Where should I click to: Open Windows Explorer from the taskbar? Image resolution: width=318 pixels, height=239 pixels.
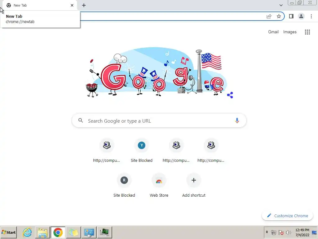click(x=42, y=232)
